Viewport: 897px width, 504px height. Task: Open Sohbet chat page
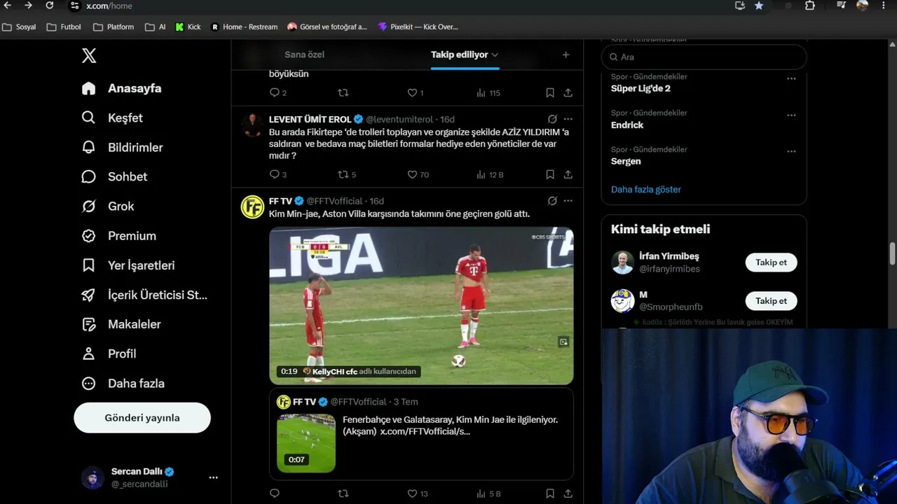115,176
